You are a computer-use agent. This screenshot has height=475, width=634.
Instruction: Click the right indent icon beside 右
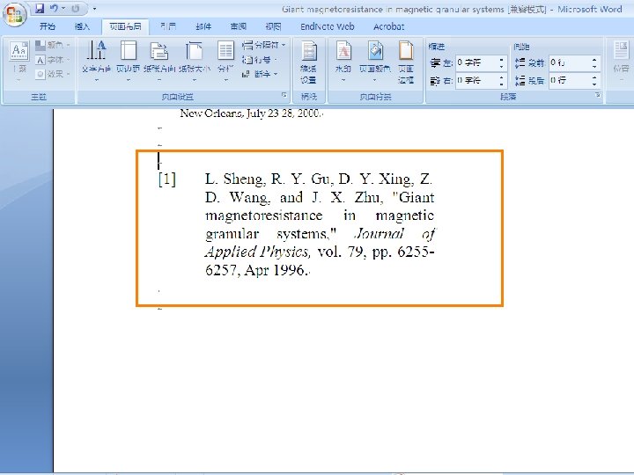click(x=436, y=81)
